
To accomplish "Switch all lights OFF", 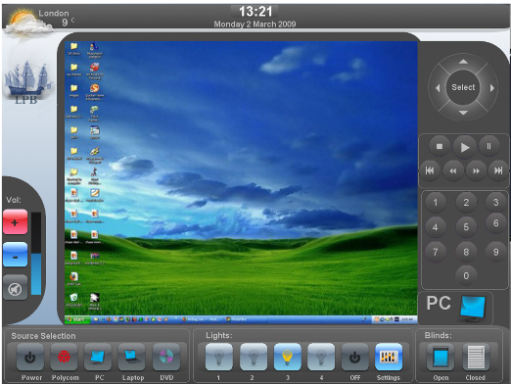I will tap(355, 357).
